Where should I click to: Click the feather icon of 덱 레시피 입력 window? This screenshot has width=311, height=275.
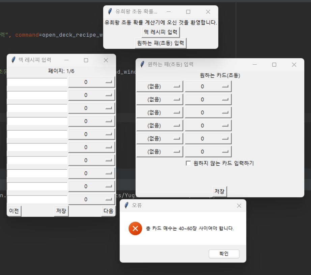pyautogui.click(x=13, y=60)
